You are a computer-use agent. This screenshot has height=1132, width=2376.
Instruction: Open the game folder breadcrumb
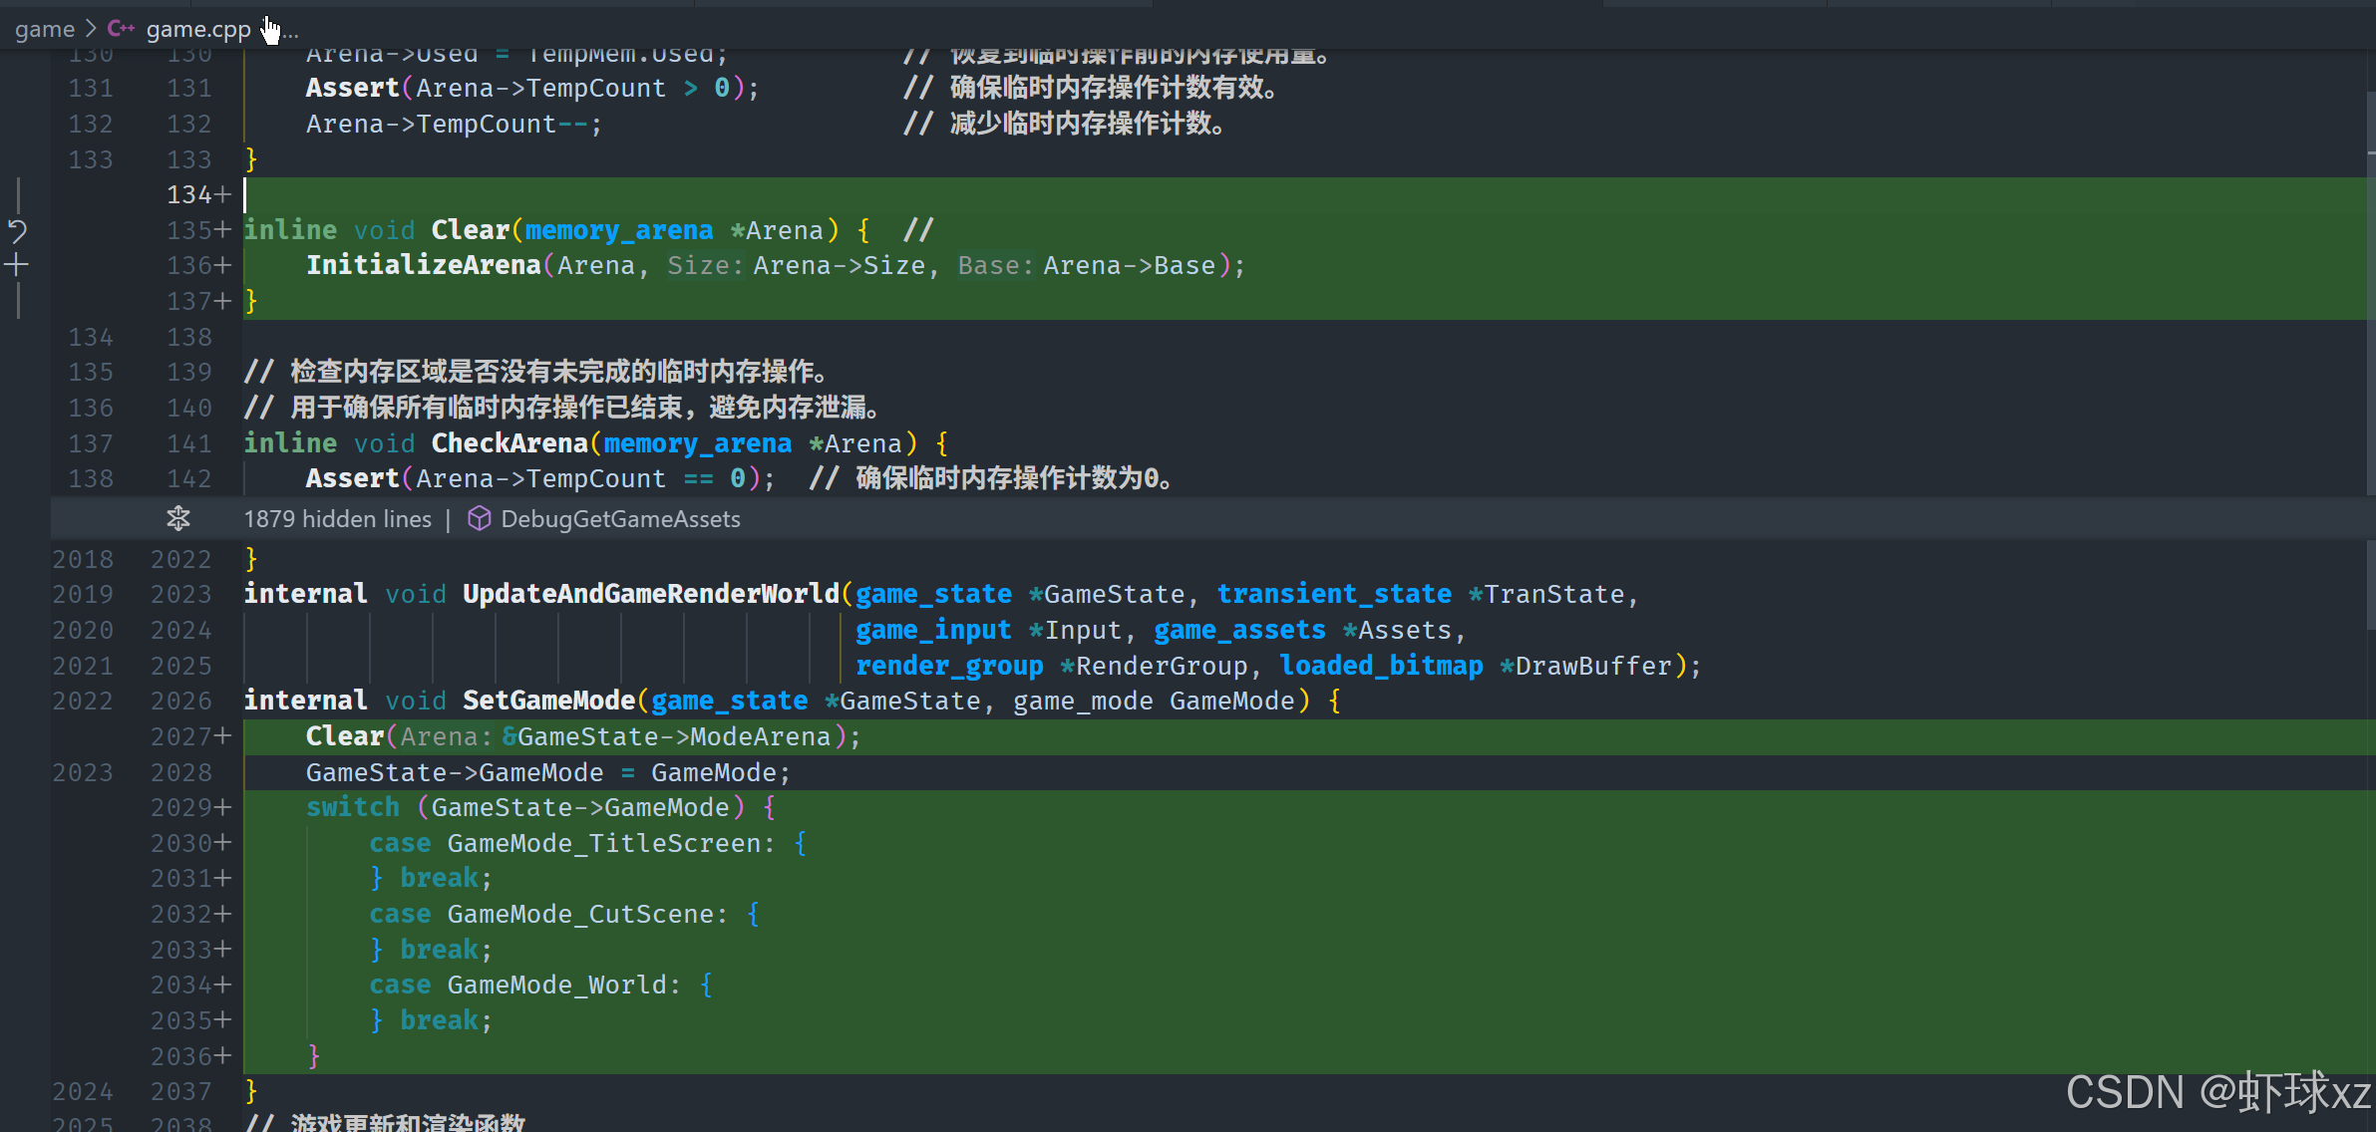tap(44, 29)
